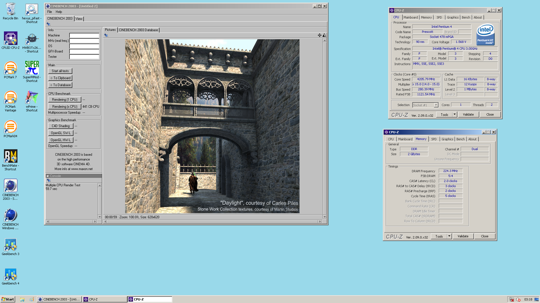
Task: Click into the Machine input field
Action: pos(84,35)
